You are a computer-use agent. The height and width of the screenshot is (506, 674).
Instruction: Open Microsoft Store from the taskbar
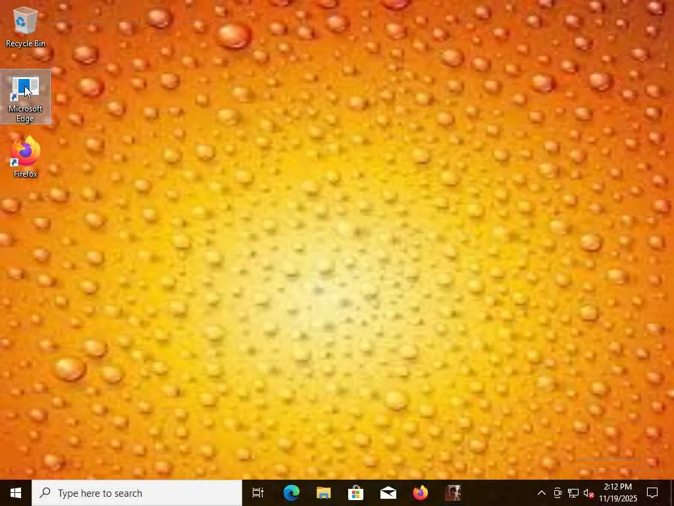355,493
